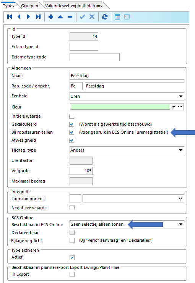Viewport: 195px width, 283px height.
Task: Disable the Actief checkbox
Action: (72, 257)
